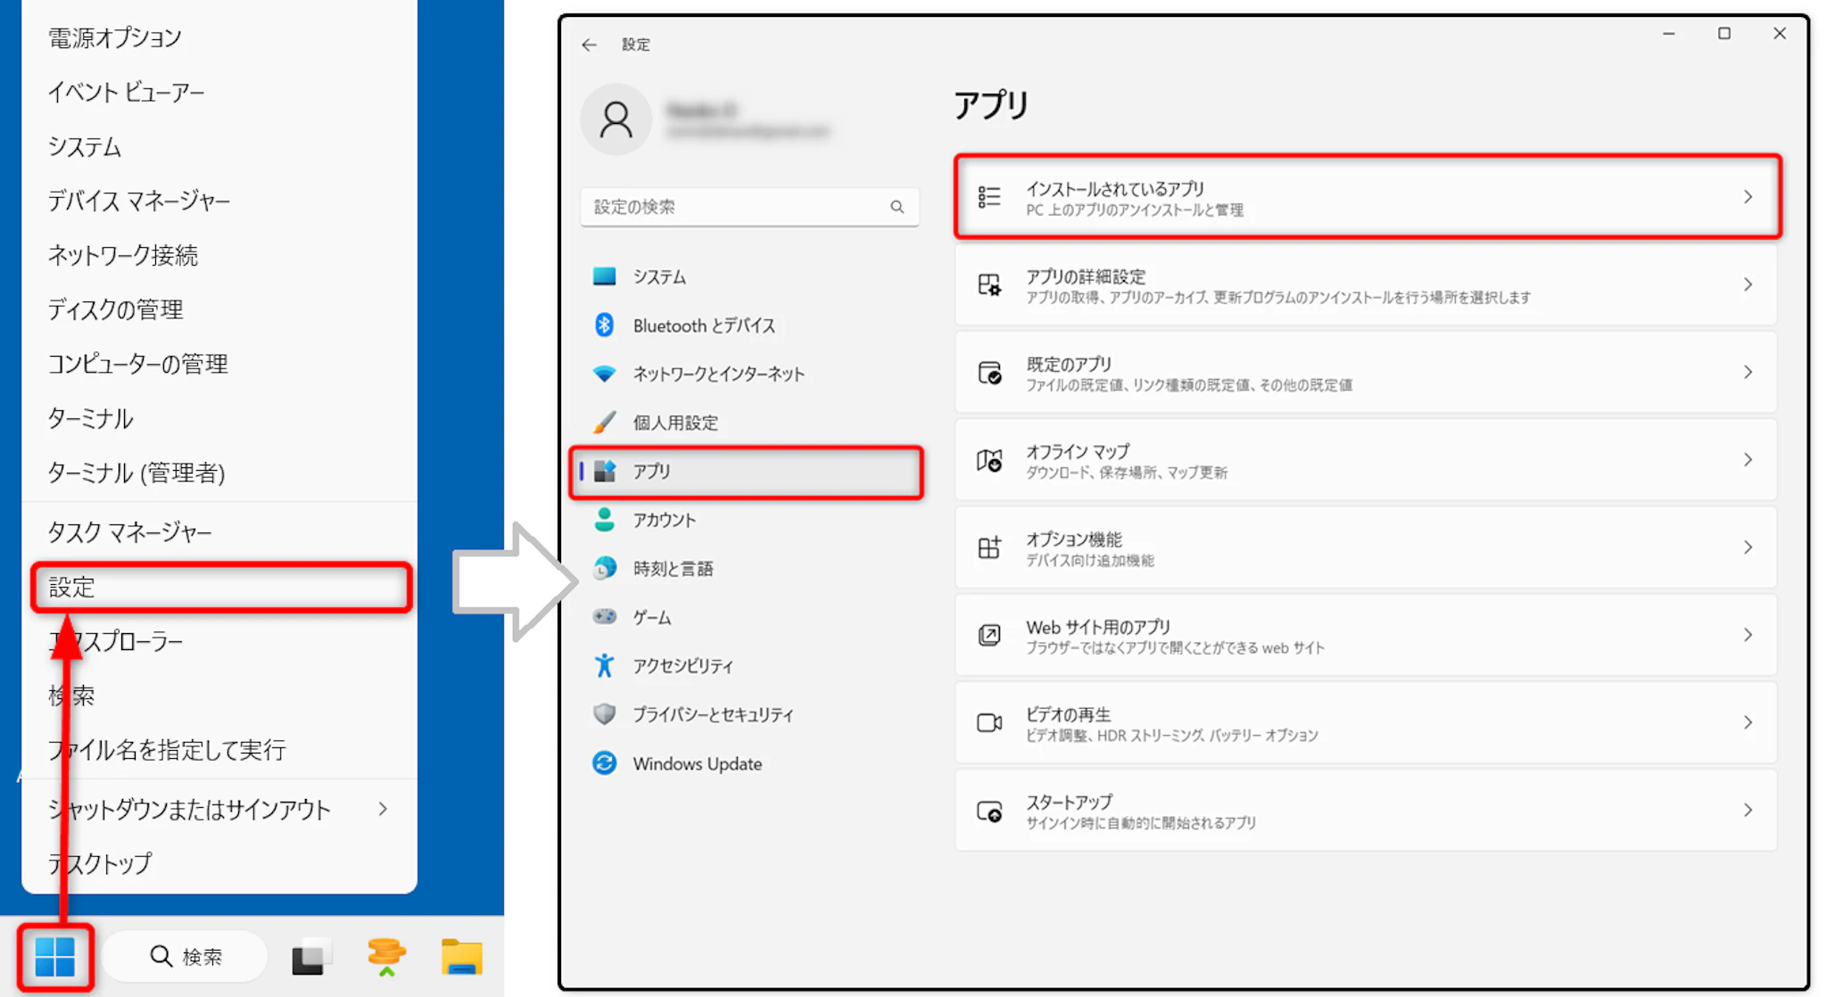Click the user profile avatar
The height and width of the screenshot is (997, 1827).
[x=616, y=119]
